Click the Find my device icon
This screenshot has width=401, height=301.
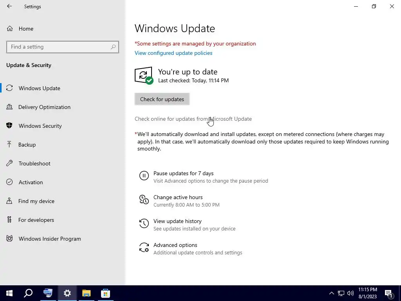tap(9, 201)
